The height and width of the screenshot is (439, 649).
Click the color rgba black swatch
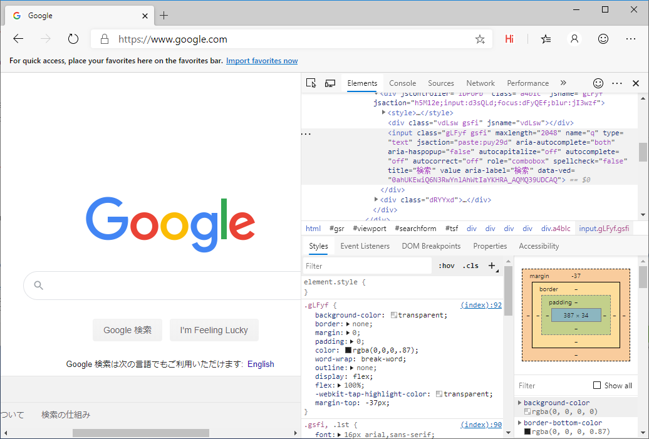click(x=348, y=350)
